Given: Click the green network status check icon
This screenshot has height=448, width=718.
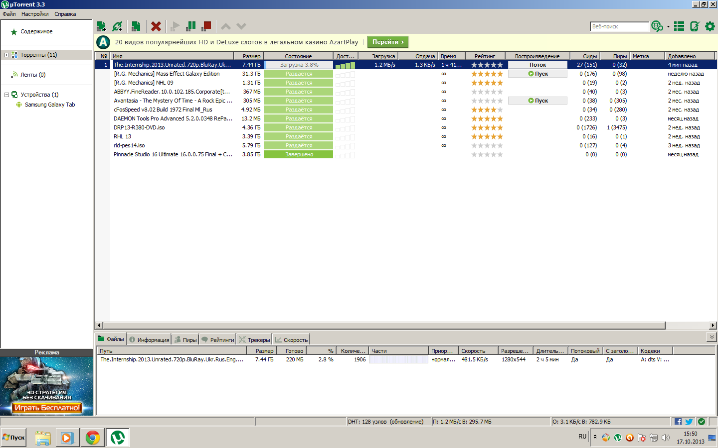Looking at the screenshot, I should [702, 422].
